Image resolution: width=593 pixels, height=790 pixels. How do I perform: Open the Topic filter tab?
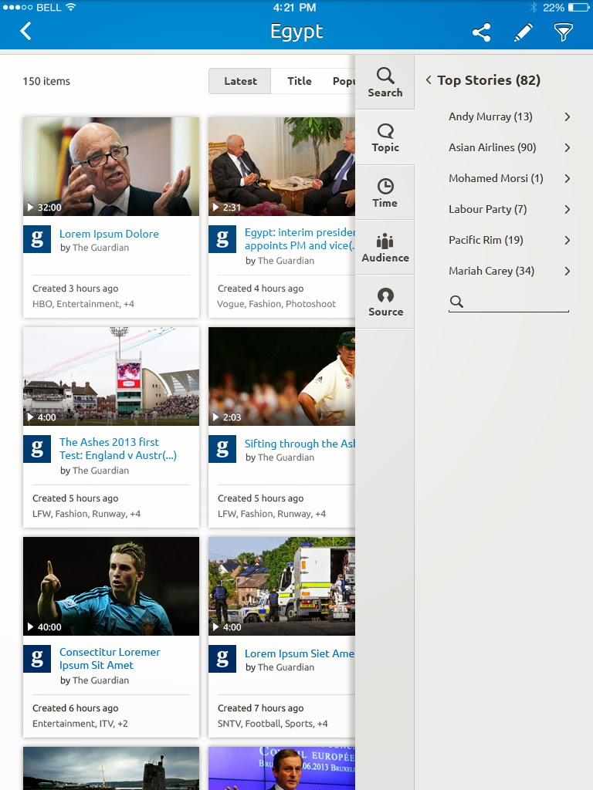click(x=385, y=137)
